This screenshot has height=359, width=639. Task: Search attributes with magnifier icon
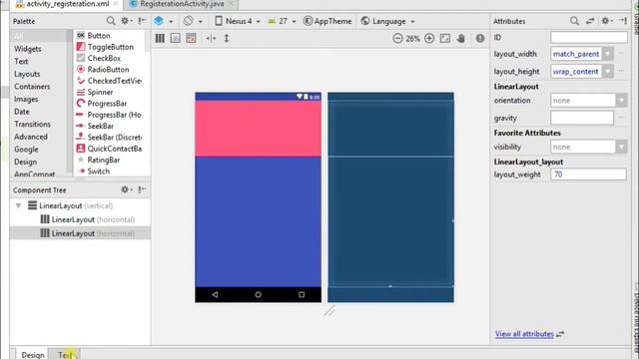point(574,21)
